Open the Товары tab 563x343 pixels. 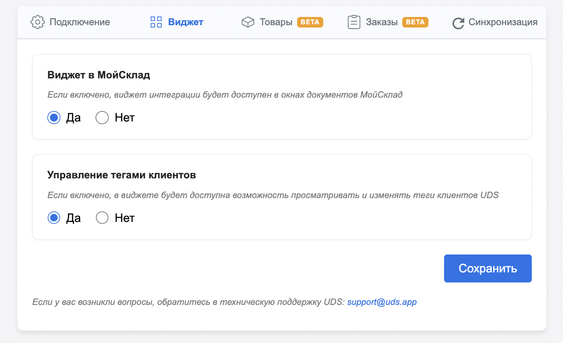pyautogui.click(x=282, y=22)
